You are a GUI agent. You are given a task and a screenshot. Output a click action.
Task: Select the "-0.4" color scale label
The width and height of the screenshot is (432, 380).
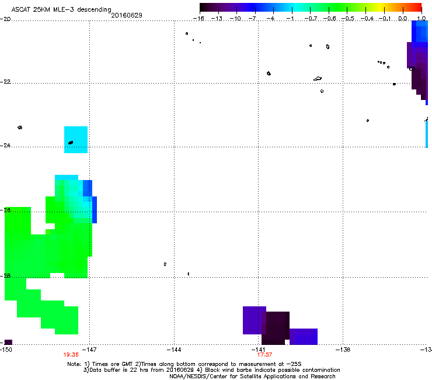coord(367,19)
